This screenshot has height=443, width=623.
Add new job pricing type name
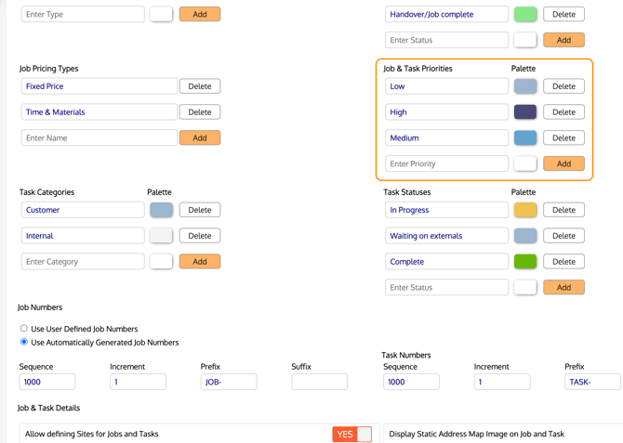click(x=200, y=138)
